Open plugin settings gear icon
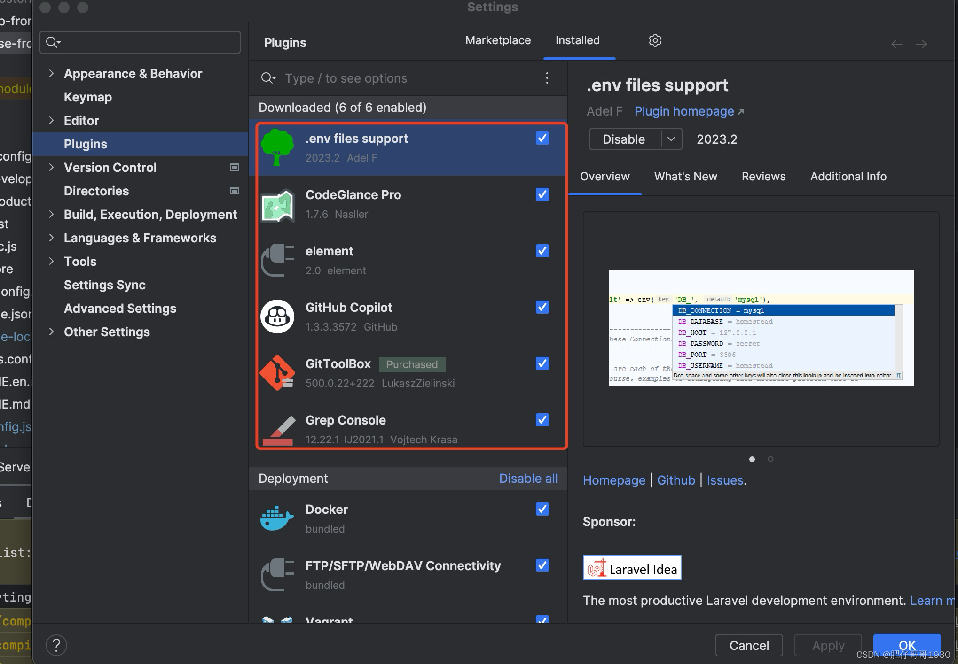 (x=655, y=40)
